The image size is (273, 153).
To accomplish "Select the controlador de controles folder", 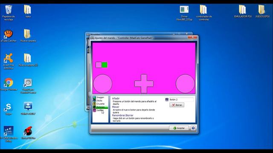I will (204, 13).
